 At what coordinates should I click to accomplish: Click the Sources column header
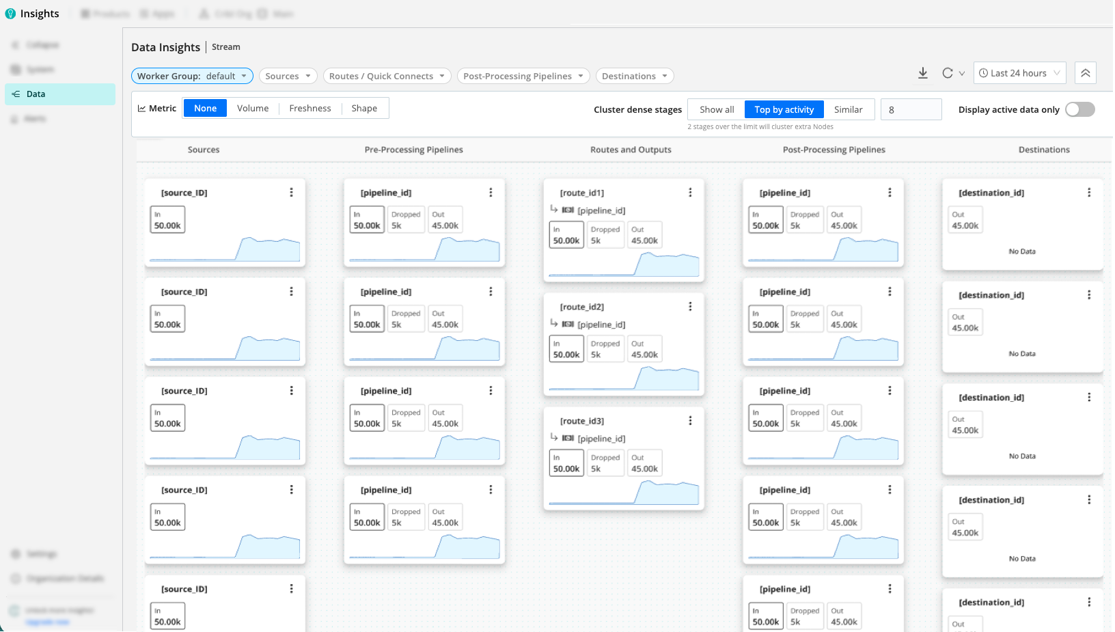coord(204,150)
